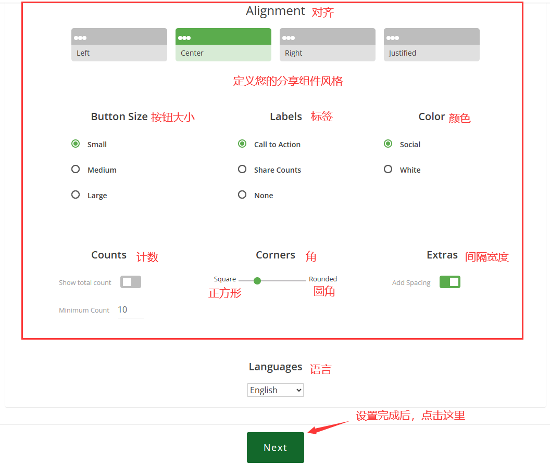
Task: Click the 'Share Counts' option label text
Action: pyautogui.click(x=278, y=170)
